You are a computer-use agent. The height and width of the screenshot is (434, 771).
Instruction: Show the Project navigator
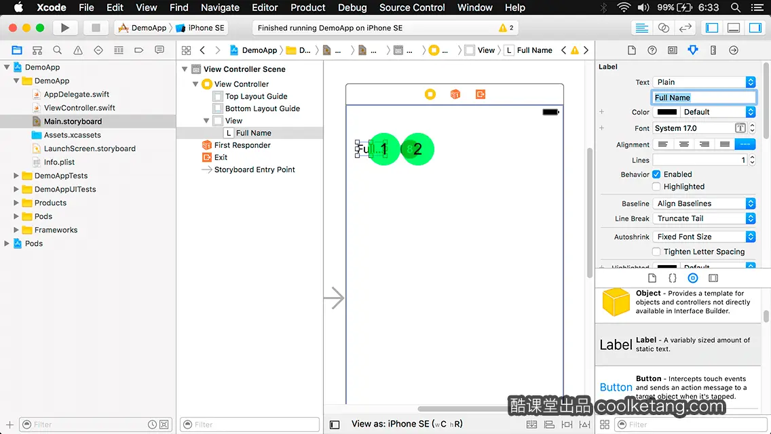pos(17,50)
